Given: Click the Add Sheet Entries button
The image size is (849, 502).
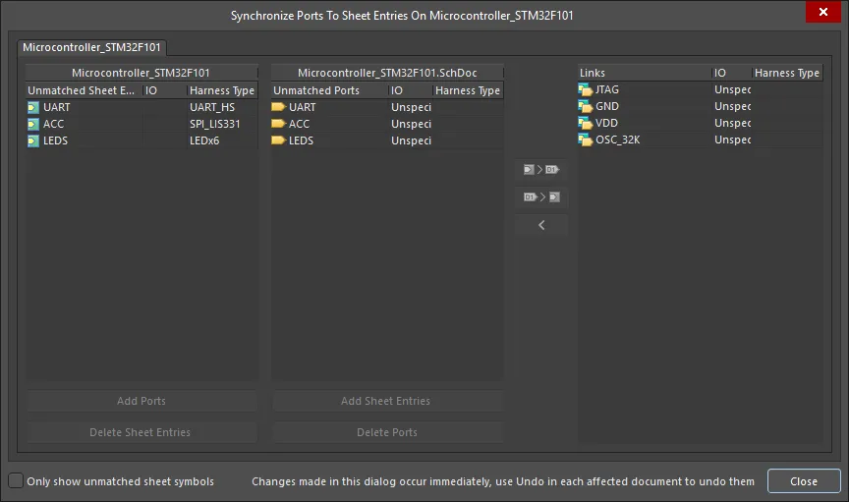Looking at the screenshot, I should 386,401.
